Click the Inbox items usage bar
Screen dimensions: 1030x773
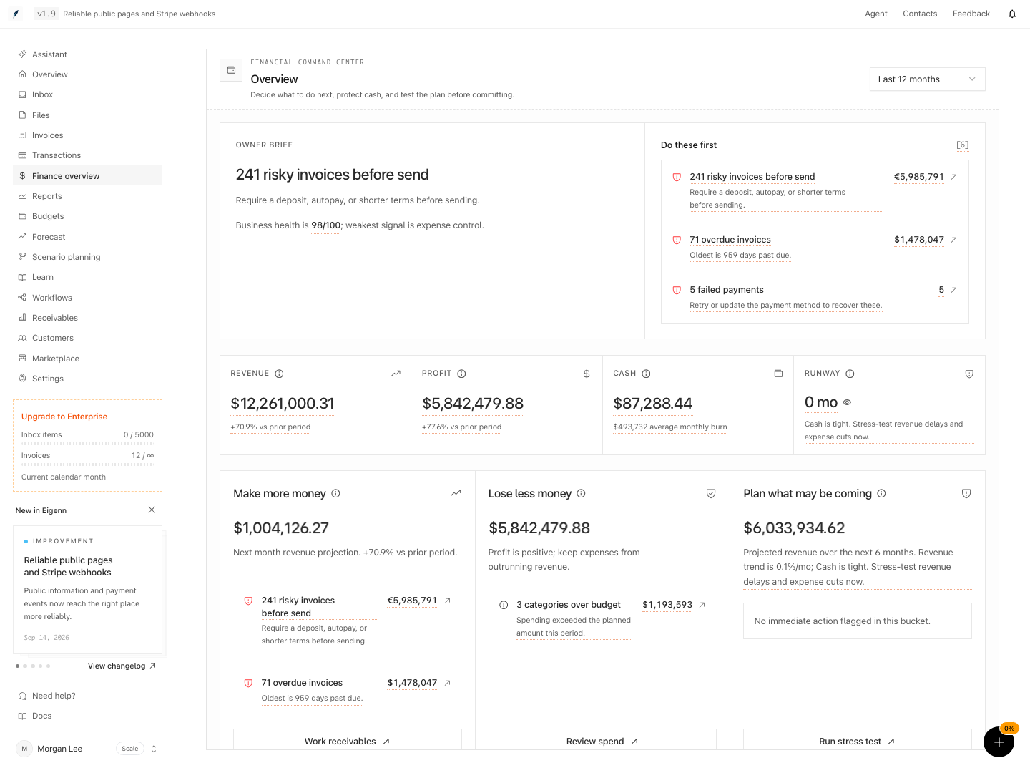[87, 444]
